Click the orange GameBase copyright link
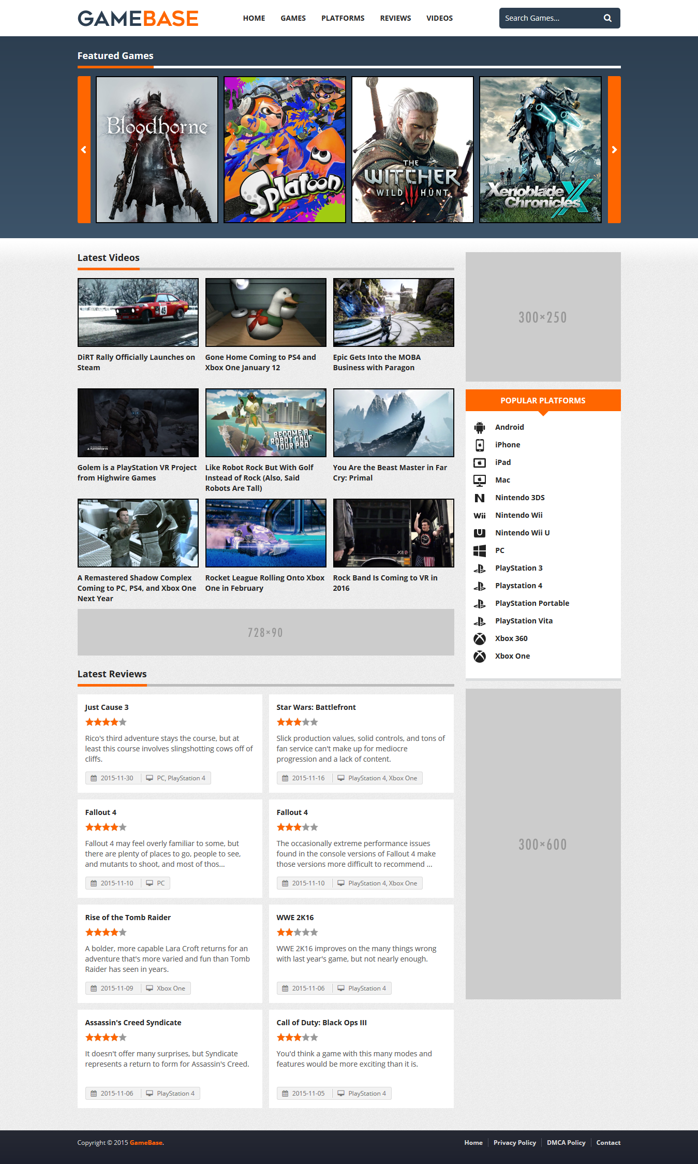 coord(146,1142)
